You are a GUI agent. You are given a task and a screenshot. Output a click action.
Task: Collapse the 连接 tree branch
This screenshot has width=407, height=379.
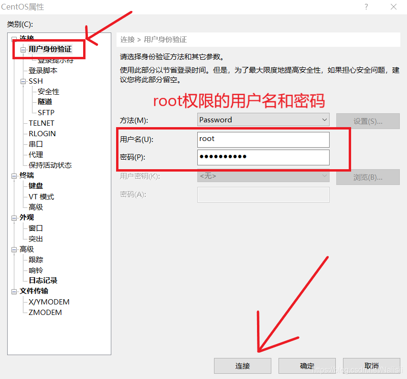point(14,38)
